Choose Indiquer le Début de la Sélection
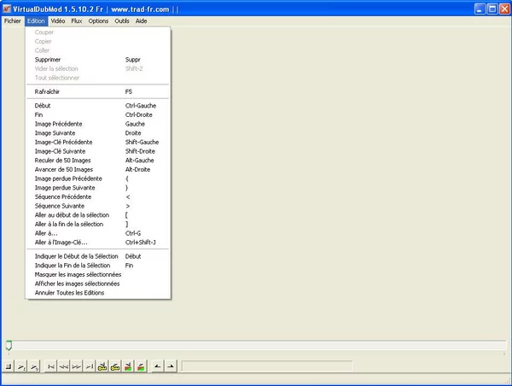This screenshot has height=386, width=512. (x=98, y=256)
